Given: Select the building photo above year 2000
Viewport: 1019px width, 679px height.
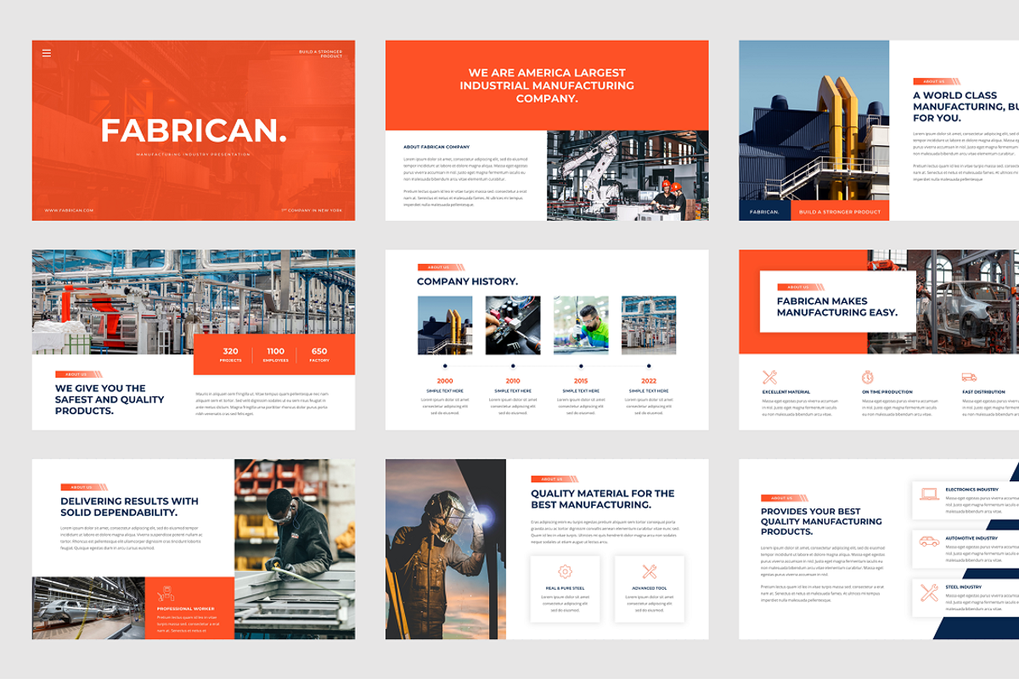Looking at the screenshot, I should [445, 325].
